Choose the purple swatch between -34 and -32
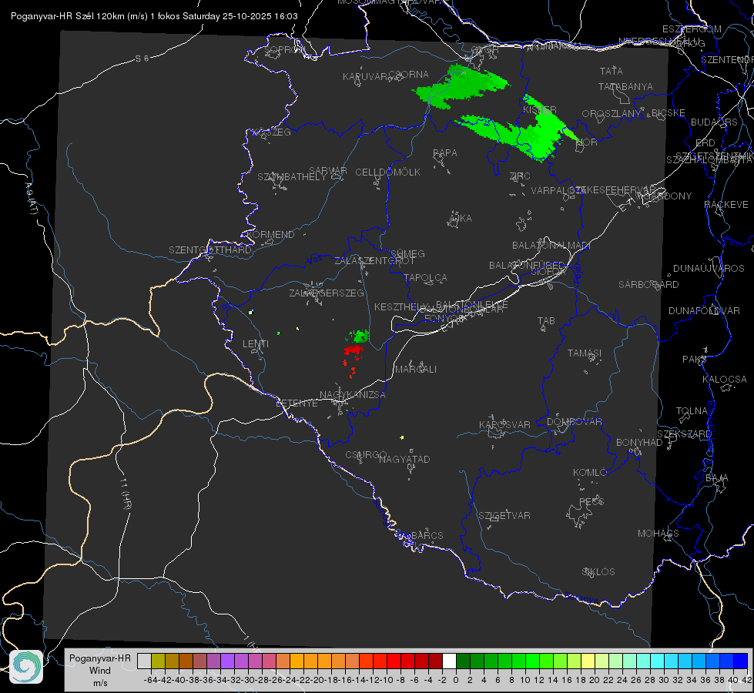 [227, 661]
